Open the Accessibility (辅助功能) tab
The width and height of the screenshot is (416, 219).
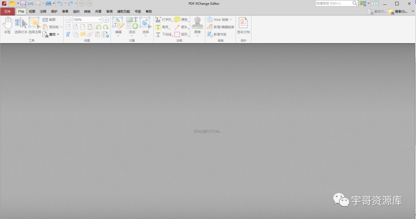(123, 12)
